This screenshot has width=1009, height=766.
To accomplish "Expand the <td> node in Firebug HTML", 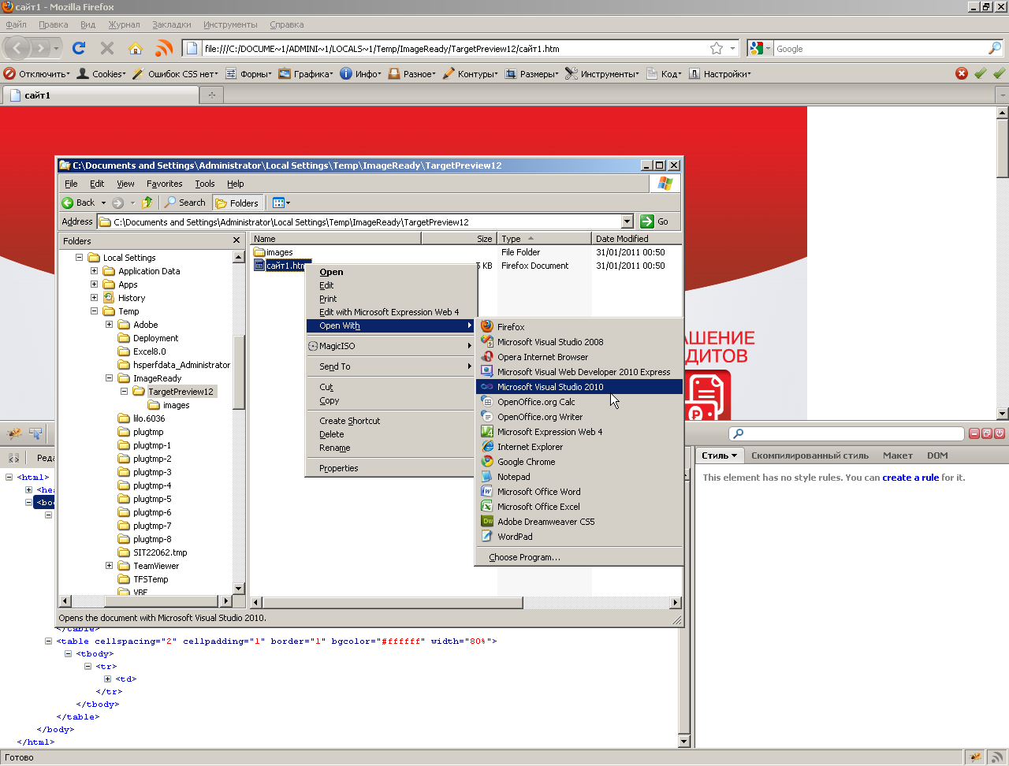I will (x=108, y=679).
